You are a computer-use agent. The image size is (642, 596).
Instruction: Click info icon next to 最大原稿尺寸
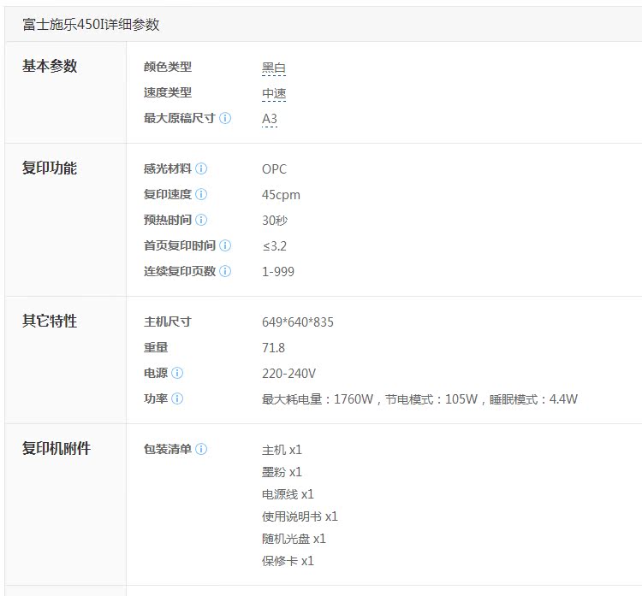[x=225, y=118]
